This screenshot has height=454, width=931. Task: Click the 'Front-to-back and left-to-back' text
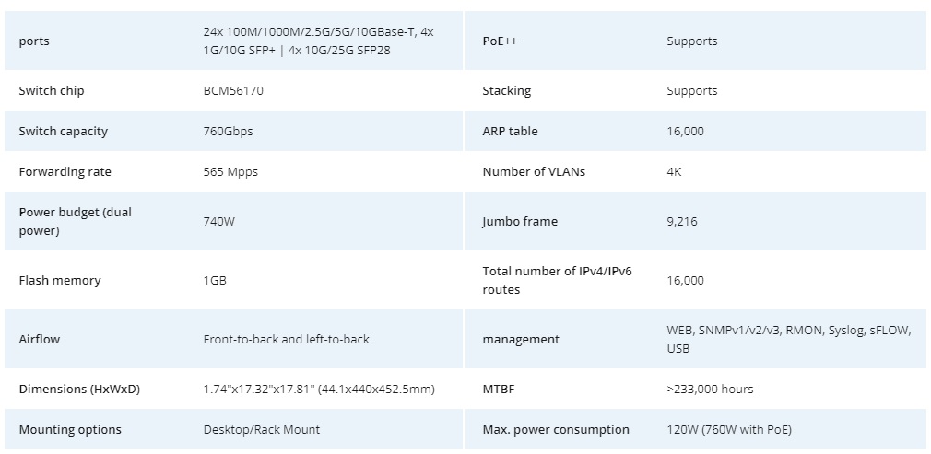[x=286, y=340]
